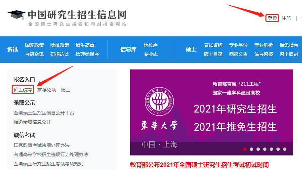
Task: Click 硕士目录 in the navigation bar
Action: point(213,54)
